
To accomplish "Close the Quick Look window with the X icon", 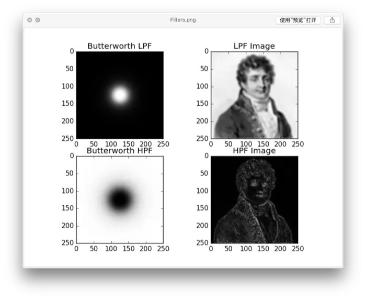I will 30,20.
